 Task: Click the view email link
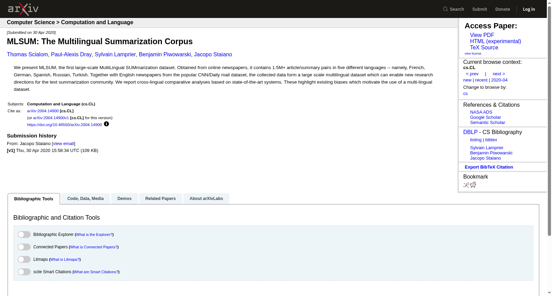point(63,144)
